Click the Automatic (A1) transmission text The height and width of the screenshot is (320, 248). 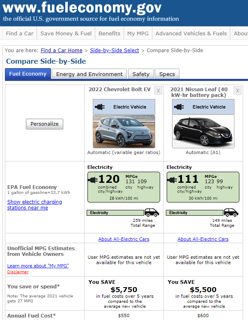pyautogui.click(x=203, y=152)
